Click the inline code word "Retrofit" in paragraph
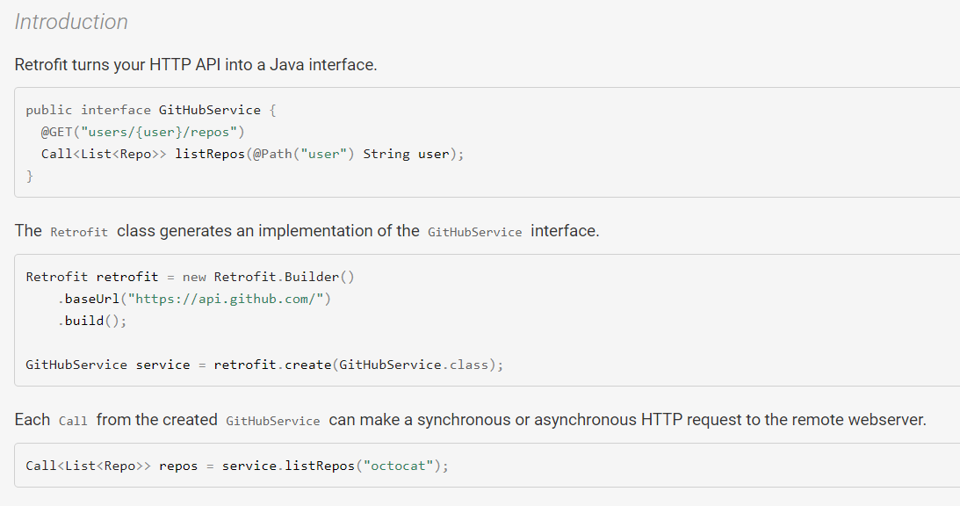960x506 pixels. (x=79, y=232)
